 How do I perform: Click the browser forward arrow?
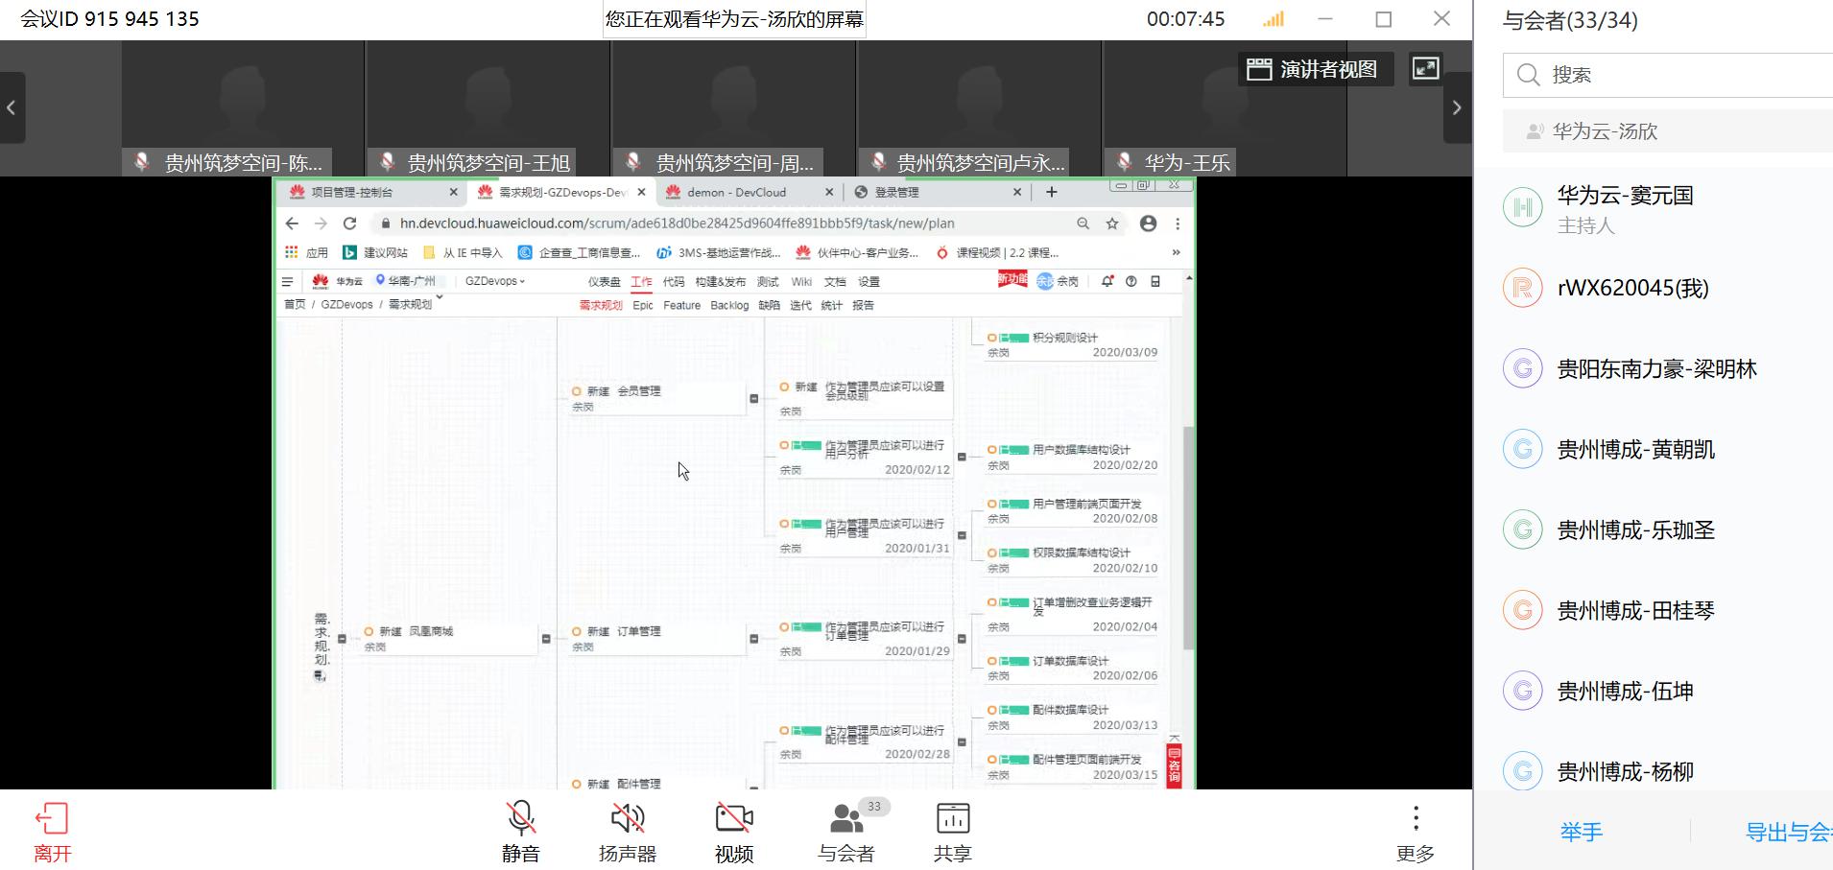point(321,223)
